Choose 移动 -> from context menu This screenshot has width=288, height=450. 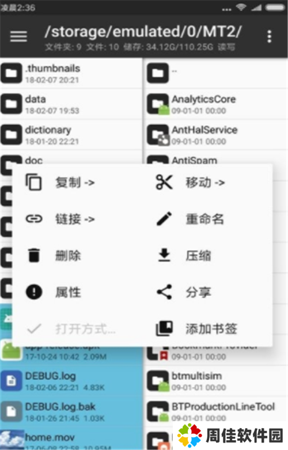tap(206, 183)
